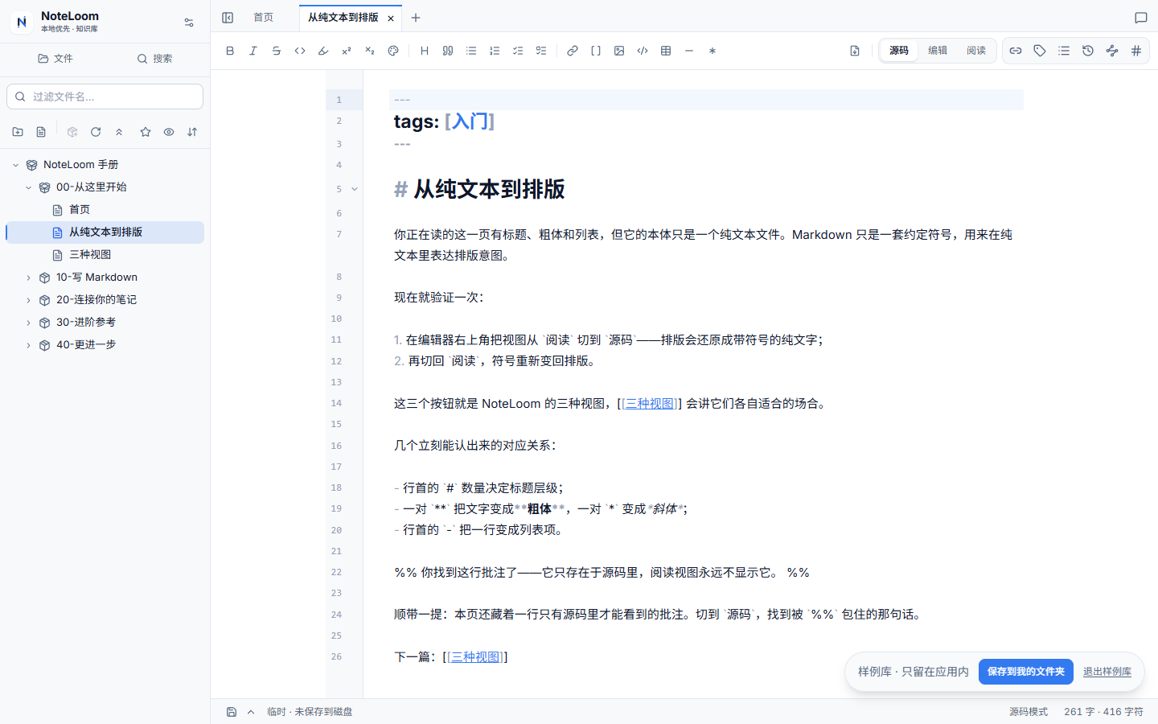Create a new folder in the file tree
The width and height of the screenshot is (1158, 724).
pyautogui.click(x=18, y=132)
